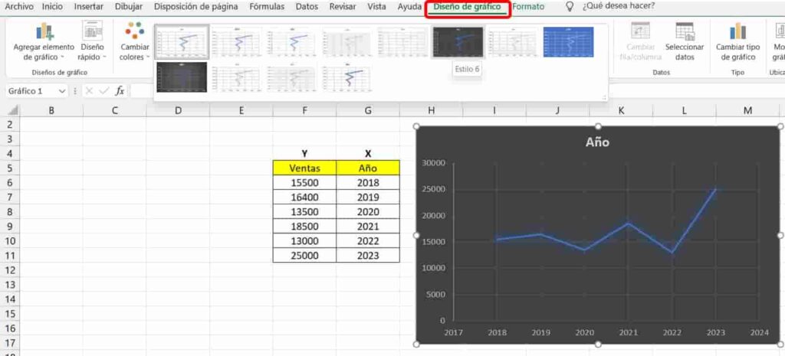Click the lightbulb ¿Qué desea hacer? icon

pyautogui.click(x=570, y=6)
